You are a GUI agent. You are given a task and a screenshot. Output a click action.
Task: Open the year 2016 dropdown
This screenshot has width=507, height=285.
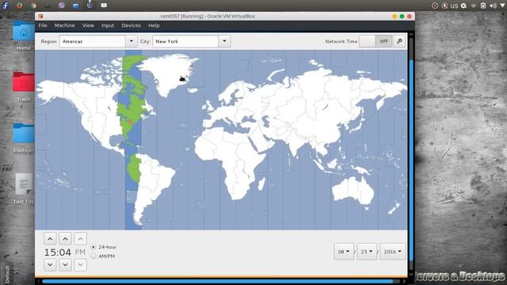click(393, 252)
